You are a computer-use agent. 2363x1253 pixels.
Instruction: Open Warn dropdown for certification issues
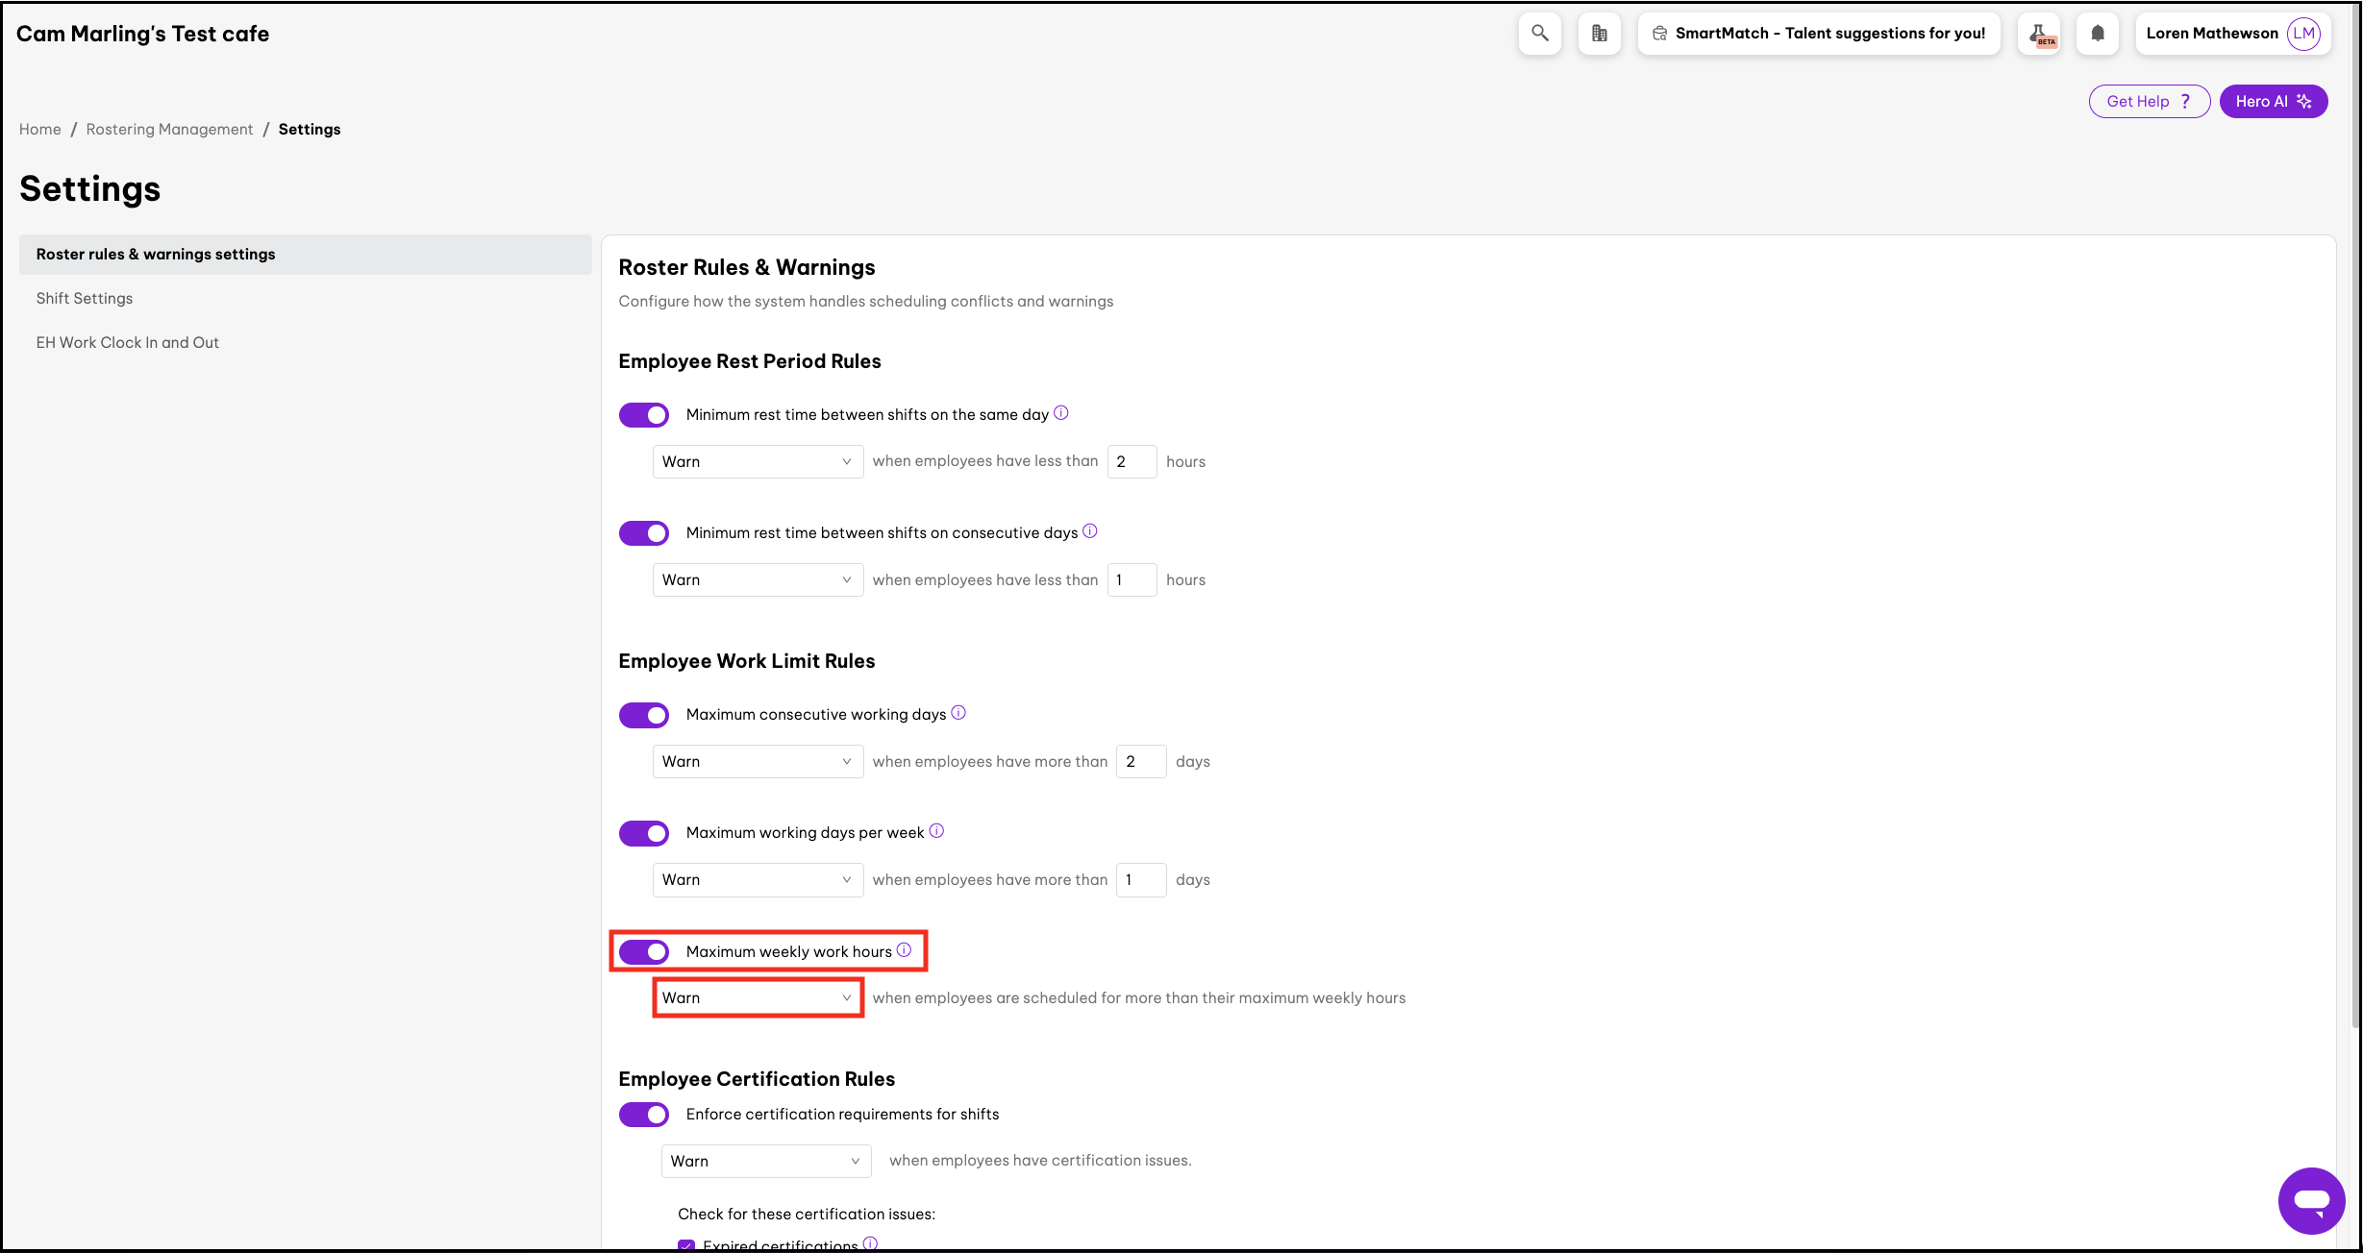tap(765, 1161)
